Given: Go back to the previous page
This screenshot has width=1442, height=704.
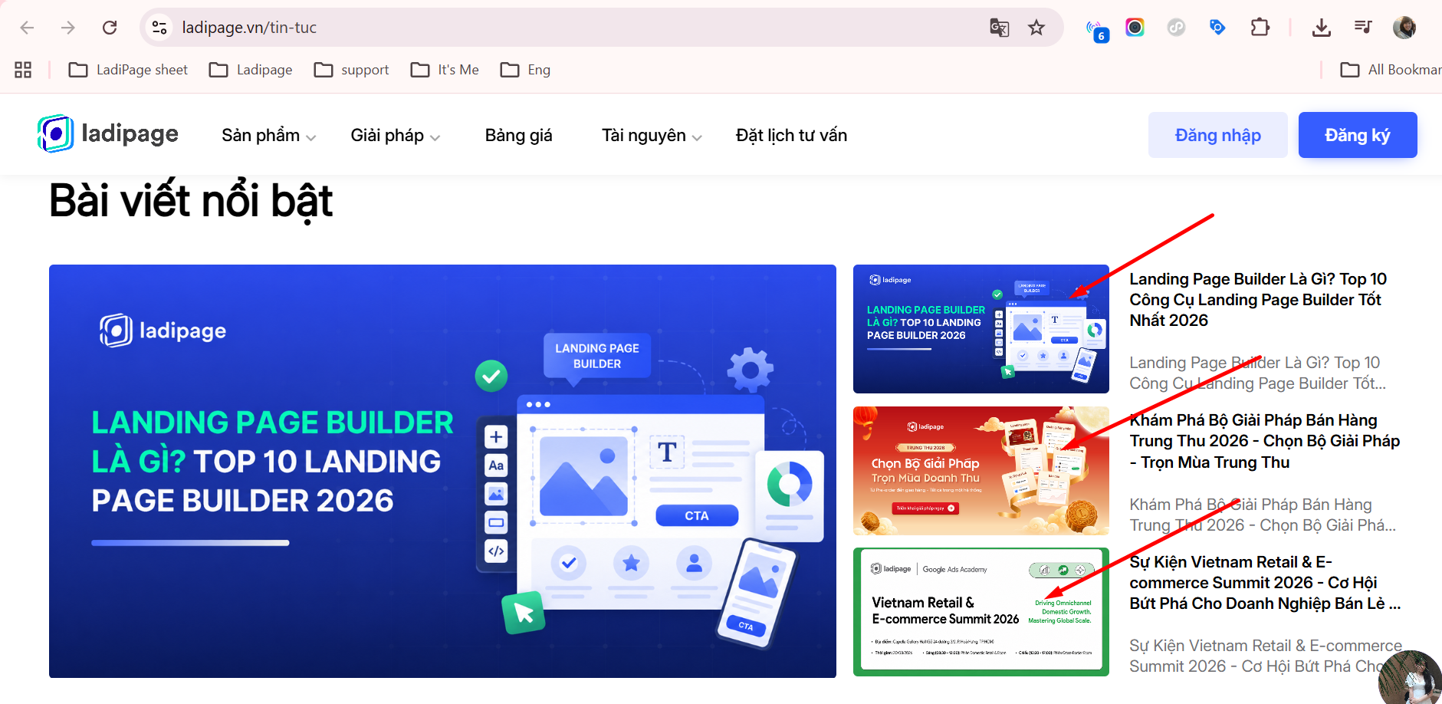Looking at the screenshot, I should (28, 28).
